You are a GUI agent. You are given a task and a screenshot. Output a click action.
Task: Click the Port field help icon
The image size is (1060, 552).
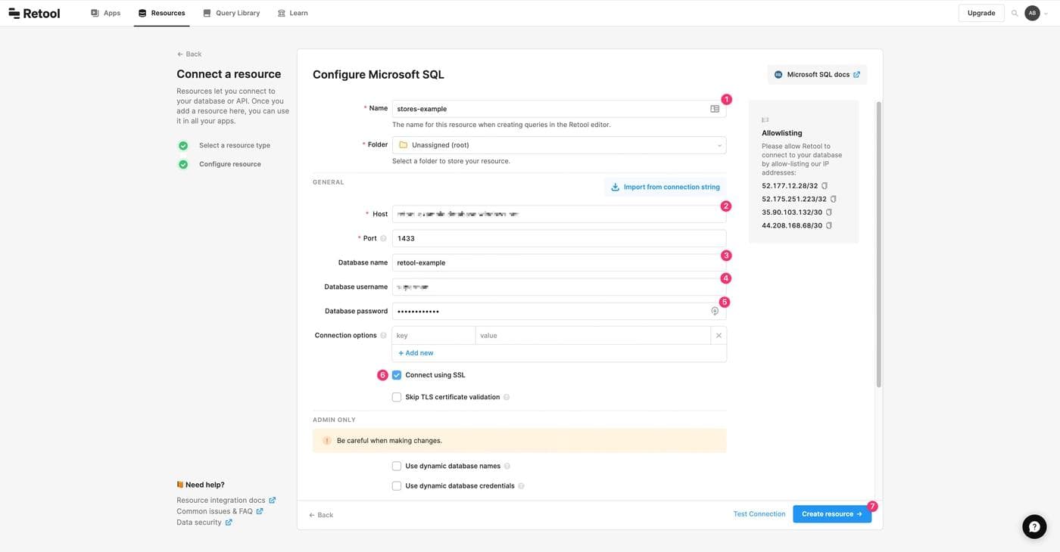coord(383,238)
